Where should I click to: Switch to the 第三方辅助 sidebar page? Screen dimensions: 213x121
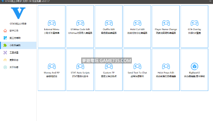pyautogui.click(x=18, y=38)
